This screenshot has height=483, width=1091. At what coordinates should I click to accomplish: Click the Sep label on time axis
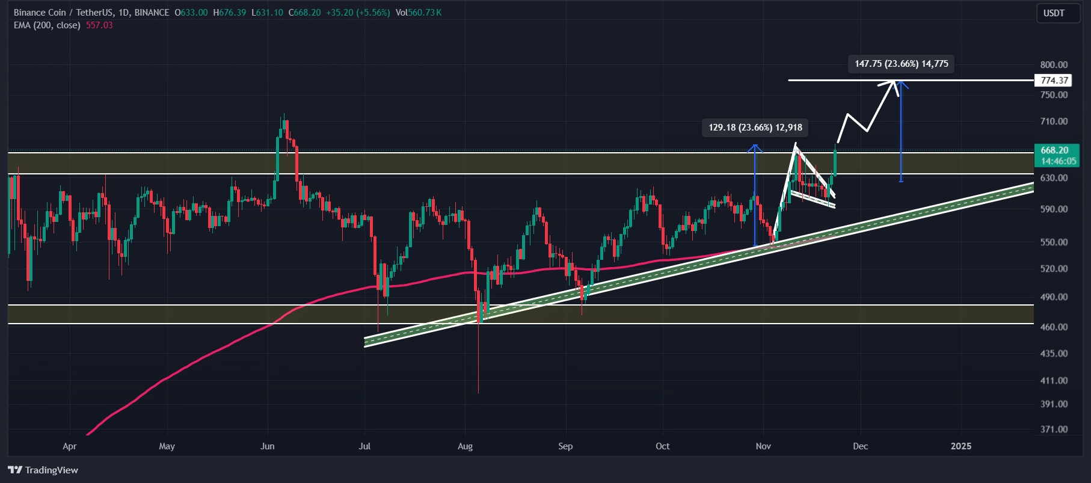point(565,446)
